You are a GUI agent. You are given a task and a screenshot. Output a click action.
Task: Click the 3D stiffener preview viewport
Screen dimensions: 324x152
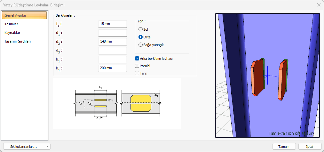pos(267,76)
